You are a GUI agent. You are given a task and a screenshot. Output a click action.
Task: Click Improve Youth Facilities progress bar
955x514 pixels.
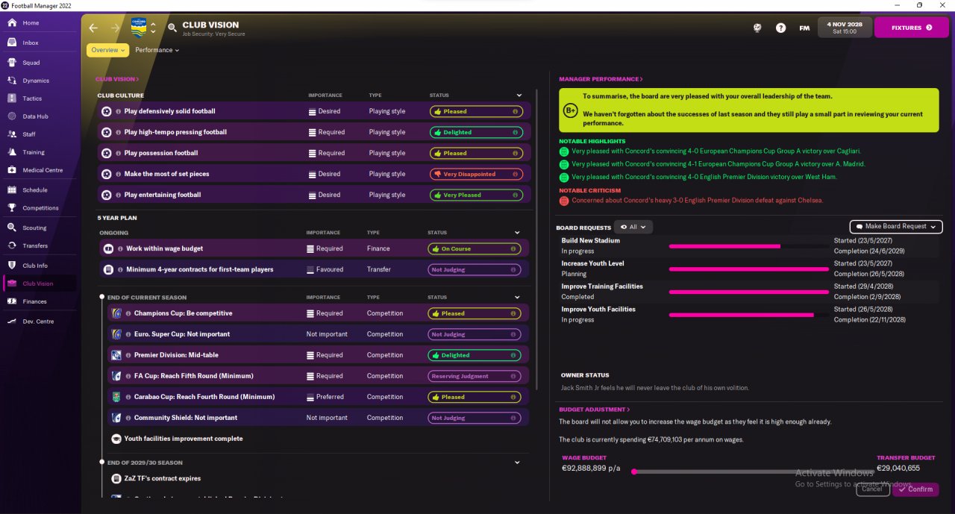tap(748, 315)
